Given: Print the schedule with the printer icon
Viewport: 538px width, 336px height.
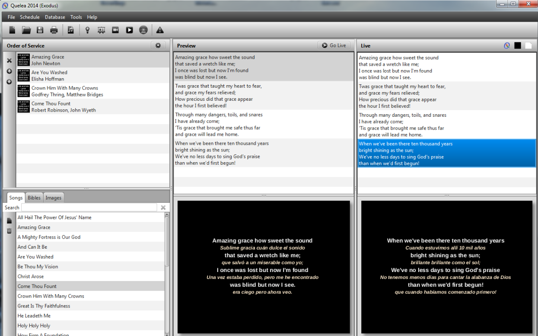Looking at the screenshot, I should coord(54,30).
